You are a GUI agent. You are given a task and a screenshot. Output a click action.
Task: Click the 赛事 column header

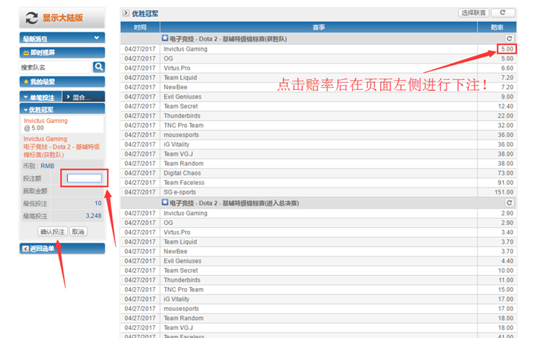(x=319, y=27)
